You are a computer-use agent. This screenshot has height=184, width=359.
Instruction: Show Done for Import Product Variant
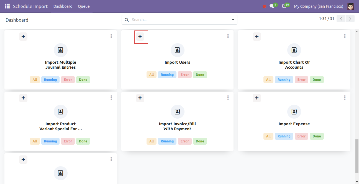pos(83,141)
